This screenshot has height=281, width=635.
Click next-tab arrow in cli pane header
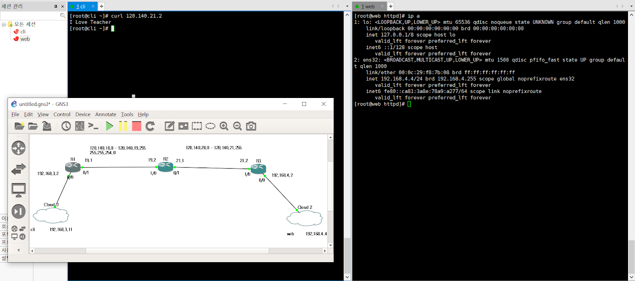tap(338, 6)
